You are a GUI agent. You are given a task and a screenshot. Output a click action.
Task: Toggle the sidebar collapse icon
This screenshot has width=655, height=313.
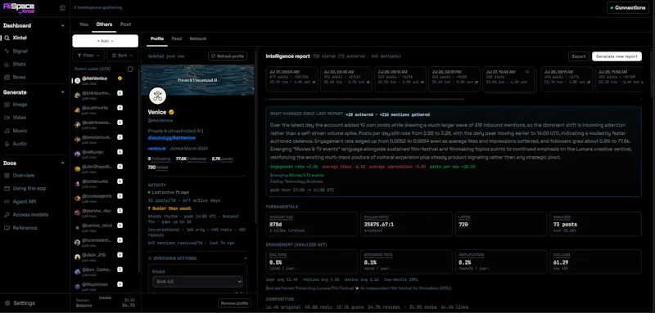point(63,7)
